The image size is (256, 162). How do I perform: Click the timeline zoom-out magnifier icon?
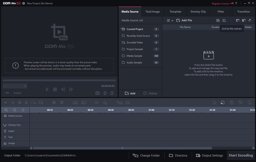point(15,110)
